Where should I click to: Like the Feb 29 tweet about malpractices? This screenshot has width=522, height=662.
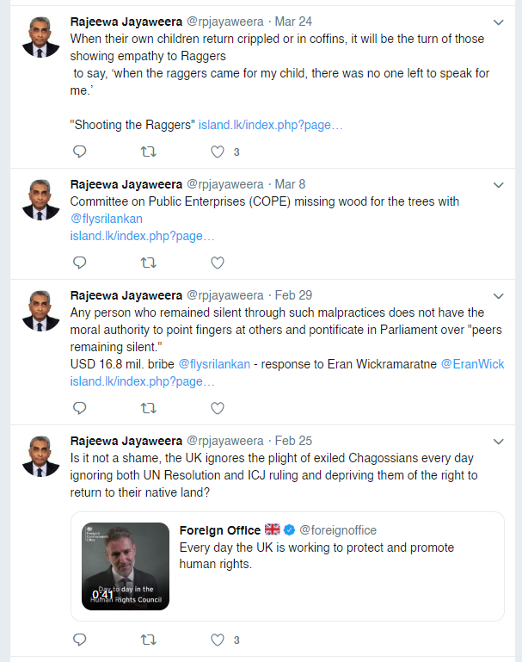218,408
